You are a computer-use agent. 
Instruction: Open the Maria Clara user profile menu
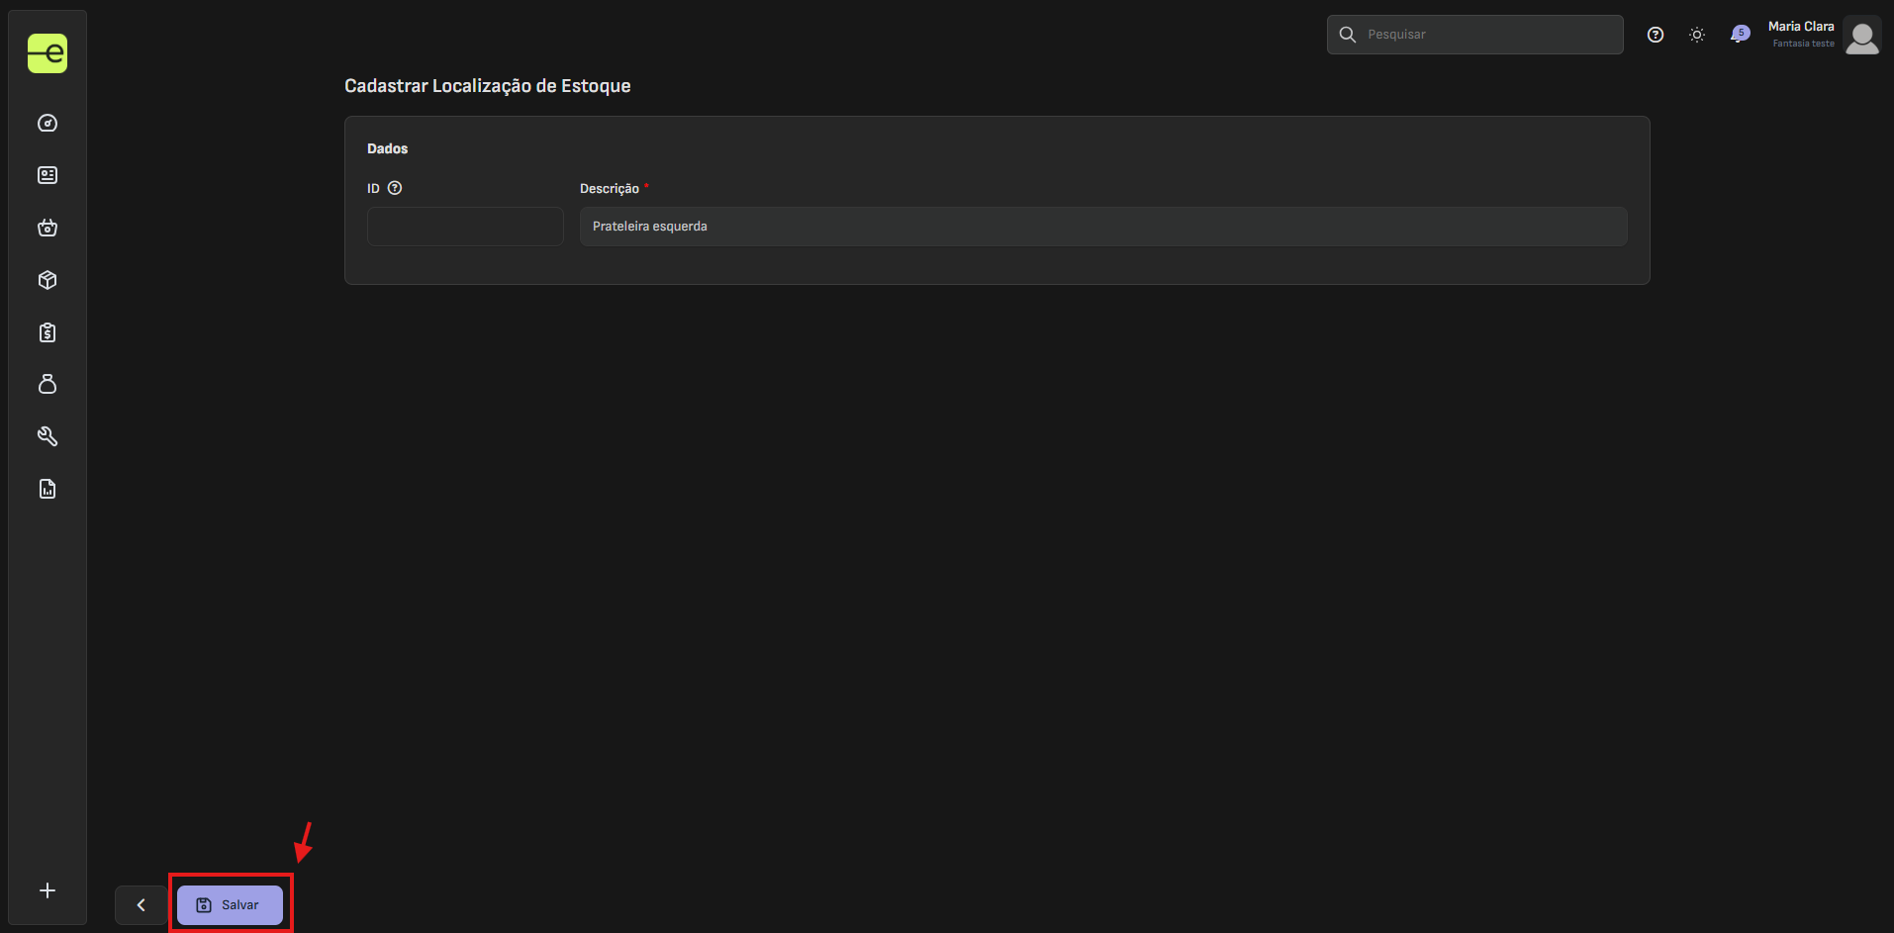click(x=1824, y=35)
